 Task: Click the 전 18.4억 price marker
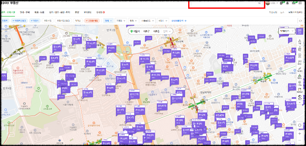click(88, 93)
